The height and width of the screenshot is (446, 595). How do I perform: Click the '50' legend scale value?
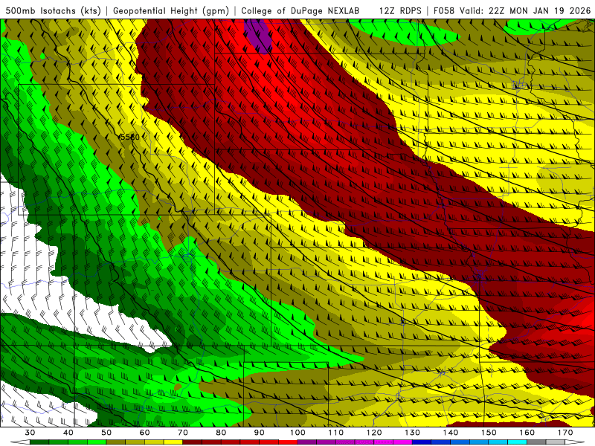tap(106, 433)
